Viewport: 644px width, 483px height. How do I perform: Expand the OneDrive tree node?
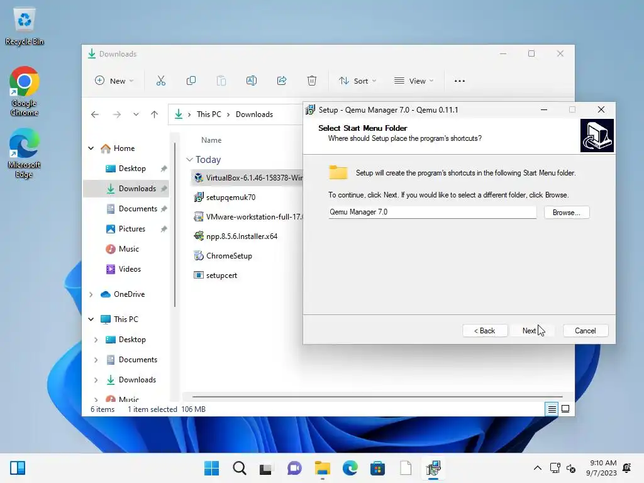(91, 294)
